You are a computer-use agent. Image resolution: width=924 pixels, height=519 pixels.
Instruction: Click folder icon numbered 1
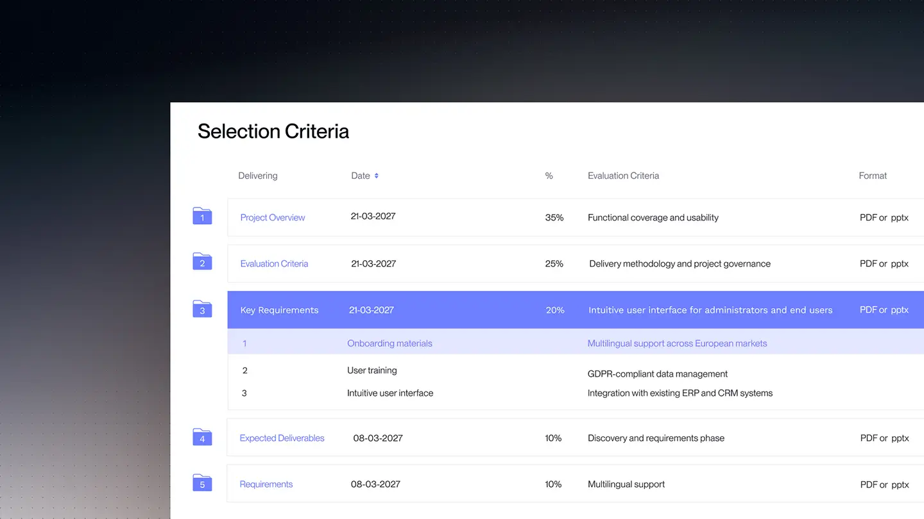click(202, 216)
